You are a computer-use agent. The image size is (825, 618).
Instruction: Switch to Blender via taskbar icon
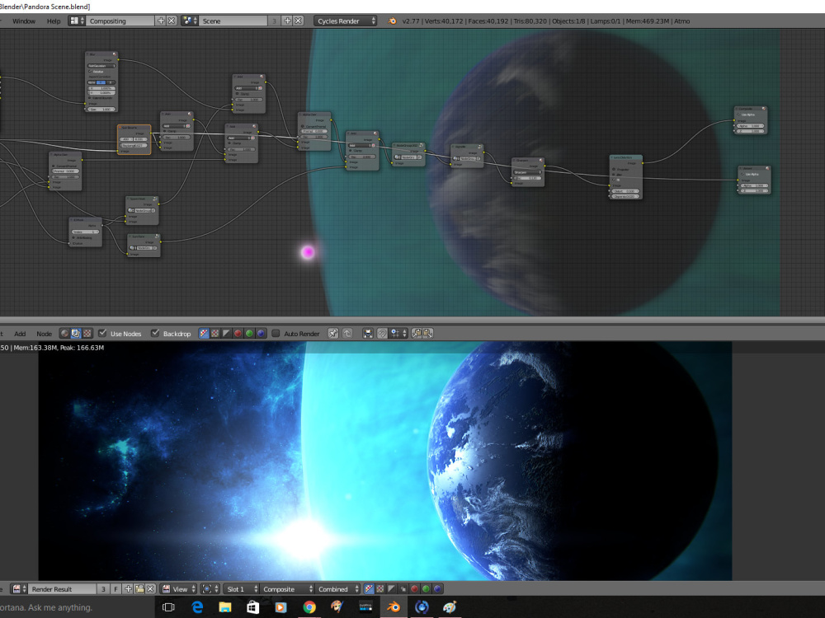click(x=393, y=607)
